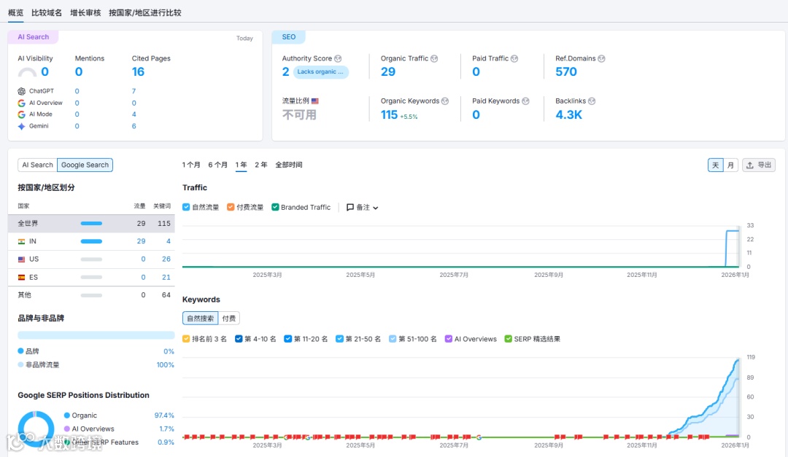Toggle the 第 11-20 名 checkbox
Image resolution: width=788 pixels, height=457 pixels.
point(288,339)
